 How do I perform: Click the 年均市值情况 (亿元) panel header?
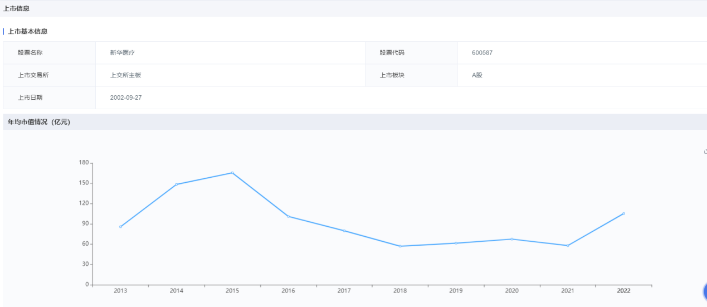(x=39, y=122)
